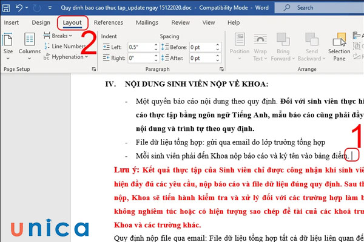364x242 pixels.
Task: Click the Save icon in the title bar
Action: click(6, 8)
